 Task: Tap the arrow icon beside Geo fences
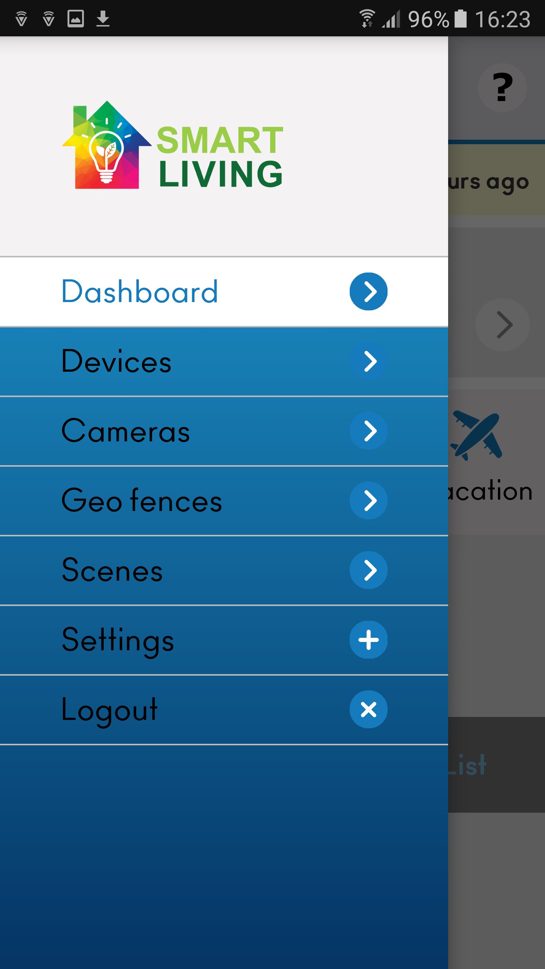pyautogui.click(x=368, y=500)
